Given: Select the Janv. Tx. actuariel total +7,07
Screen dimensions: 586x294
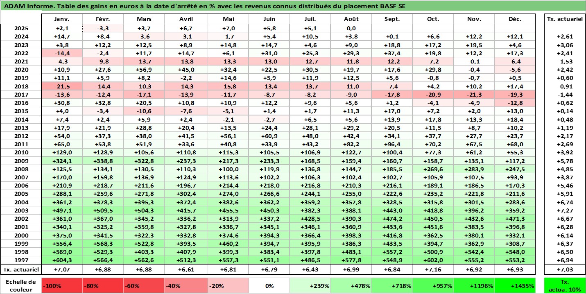Looking at the screenshot, I should click(62, 269).
